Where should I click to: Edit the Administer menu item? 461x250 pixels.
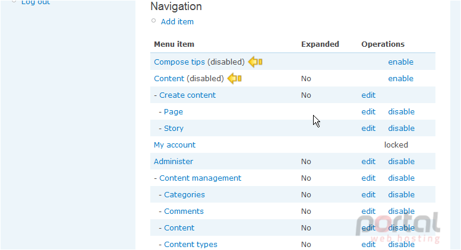[368, 162]
